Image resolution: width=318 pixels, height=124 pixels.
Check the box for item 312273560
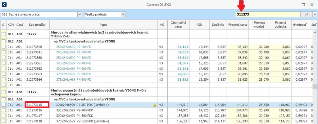tap(3, 58)
